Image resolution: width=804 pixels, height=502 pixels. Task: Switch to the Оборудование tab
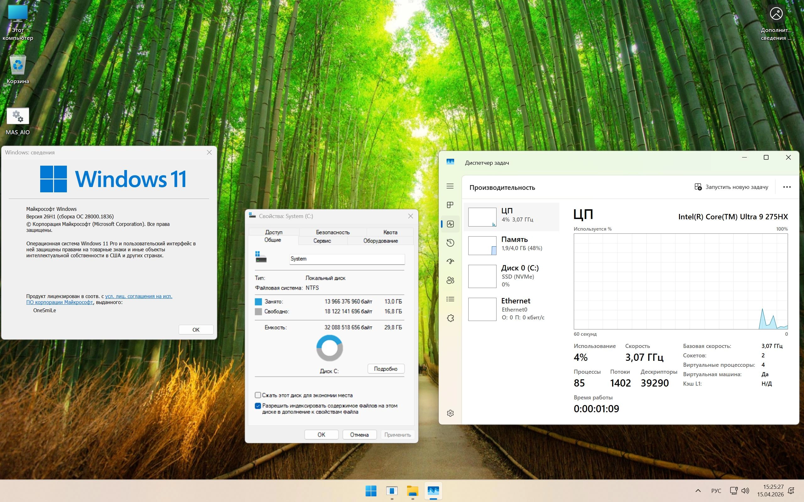point(380,241)
